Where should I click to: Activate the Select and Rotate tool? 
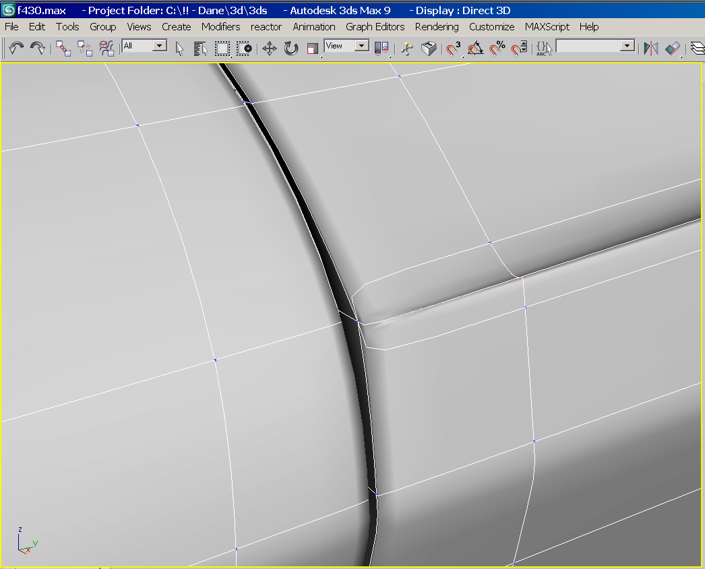pyautogui.click(x=291, y=48)
